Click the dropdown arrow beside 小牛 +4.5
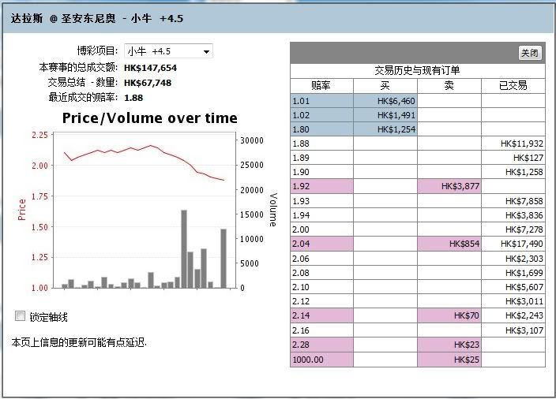556x399 pixels. coord(206,51)
